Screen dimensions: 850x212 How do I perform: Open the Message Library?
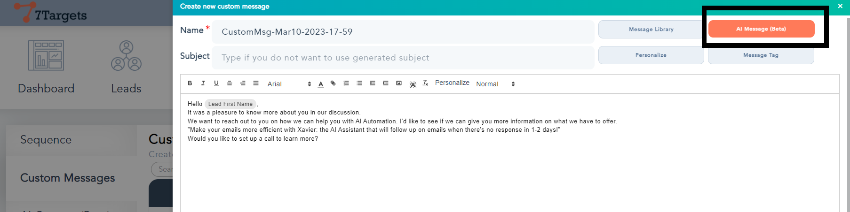[x=651, y=29]
